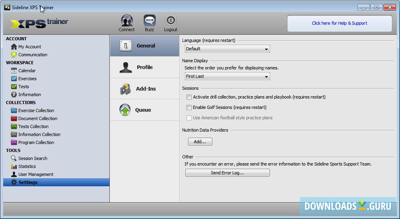Viewport: 400px width, 219px height.
Task: Click the Exercises chart icon
Action: click(x=14, y=79)
